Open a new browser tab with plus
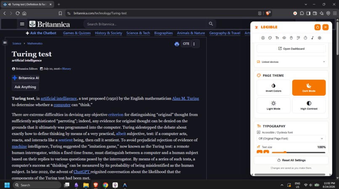 [59, 4]
